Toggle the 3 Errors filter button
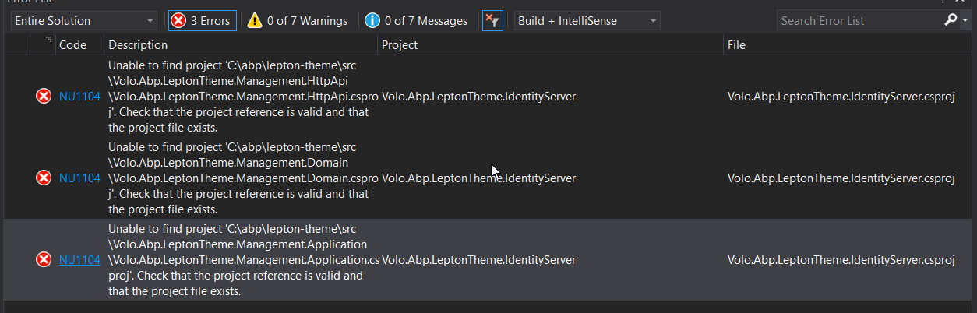Viewport: 977px width, 313px height. (x=202, y=21)
